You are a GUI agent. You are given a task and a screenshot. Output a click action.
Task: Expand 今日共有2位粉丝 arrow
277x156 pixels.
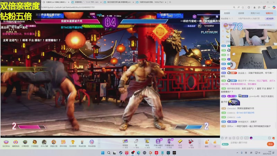[x=272, y=25]
